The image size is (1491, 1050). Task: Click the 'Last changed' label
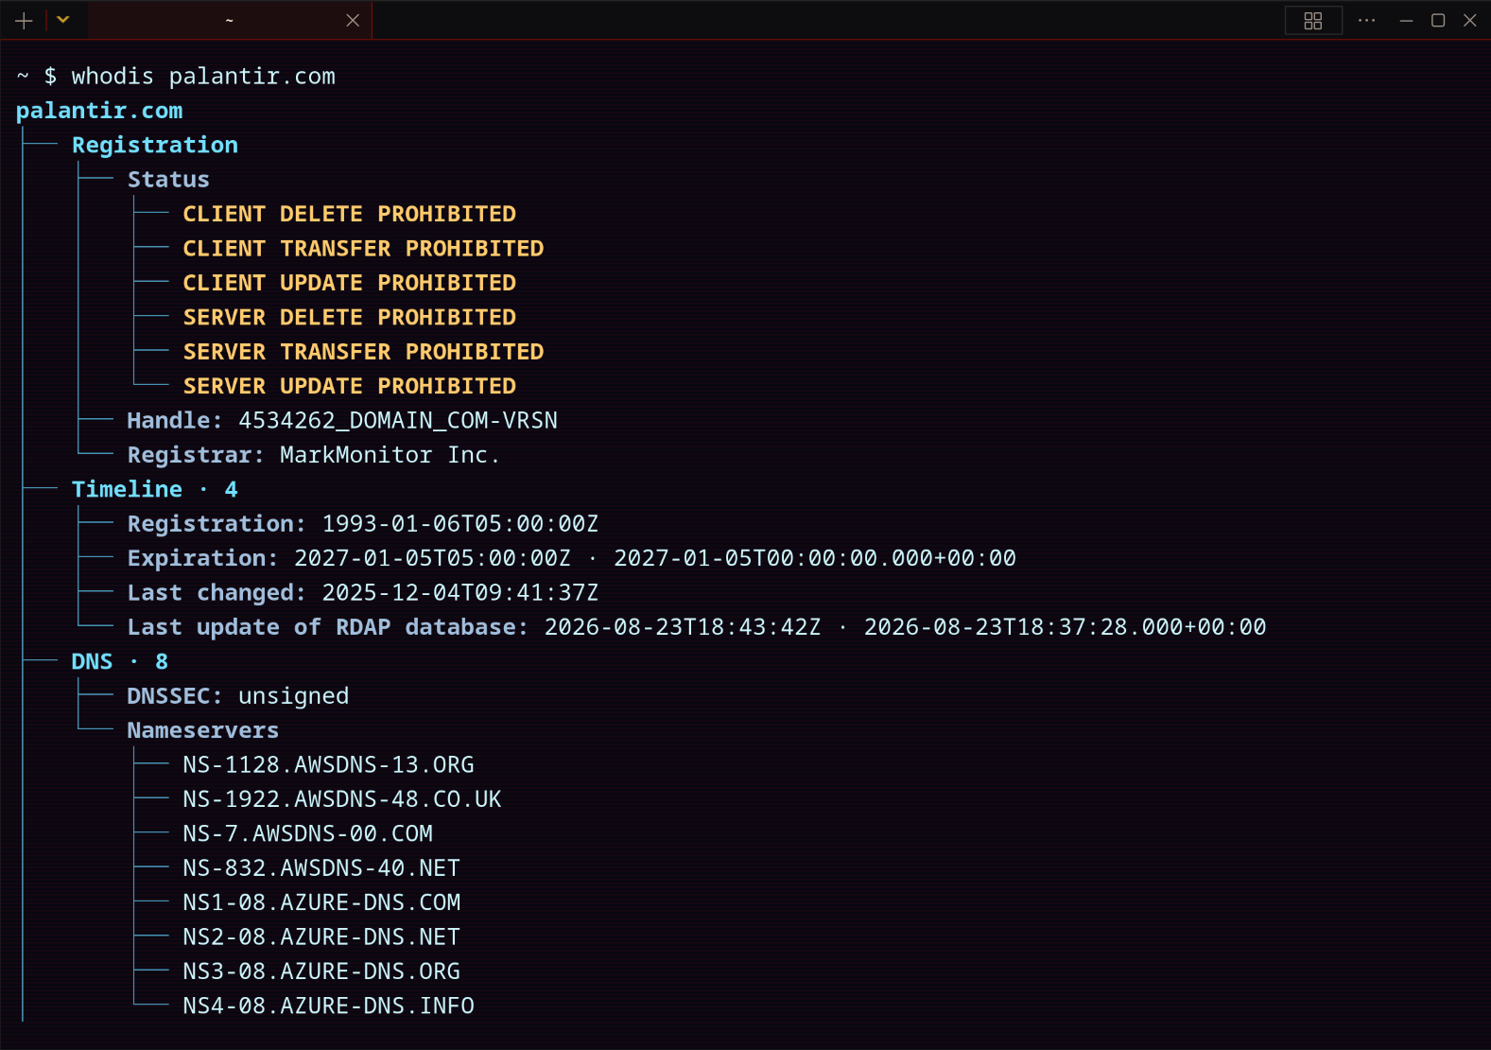coord(217,593)
